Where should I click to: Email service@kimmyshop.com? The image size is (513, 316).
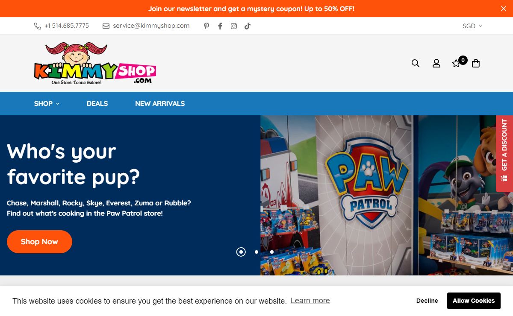(146, 26)
